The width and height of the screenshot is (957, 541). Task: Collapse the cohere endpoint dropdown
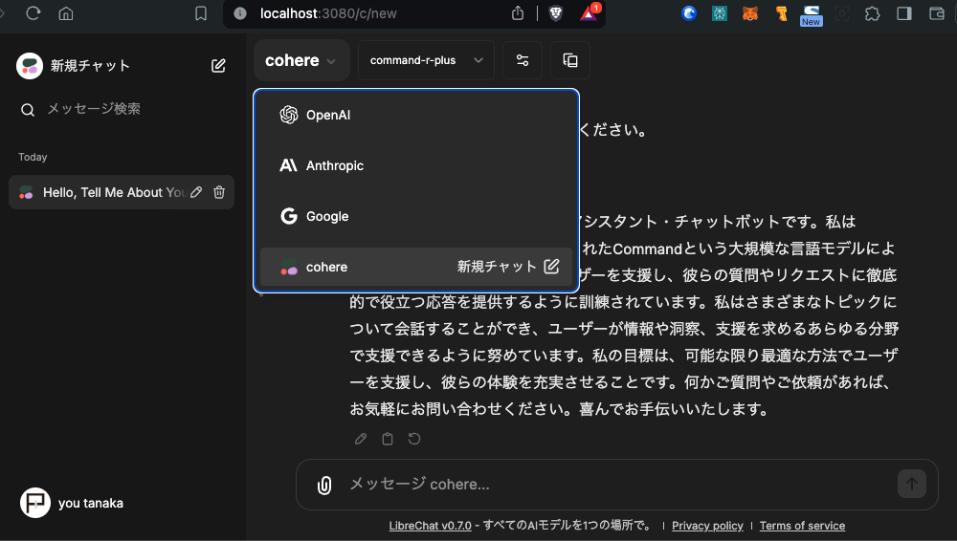[301, 60]
